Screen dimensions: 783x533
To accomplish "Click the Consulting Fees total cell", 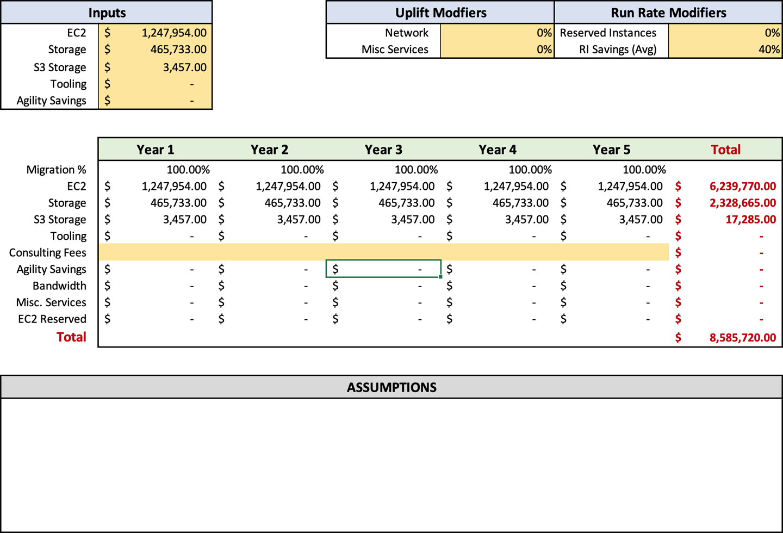I will pyautogui.click(x=726, y=252).
